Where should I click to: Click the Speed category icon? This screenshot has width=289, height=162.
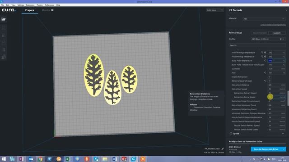click(231, 134)
